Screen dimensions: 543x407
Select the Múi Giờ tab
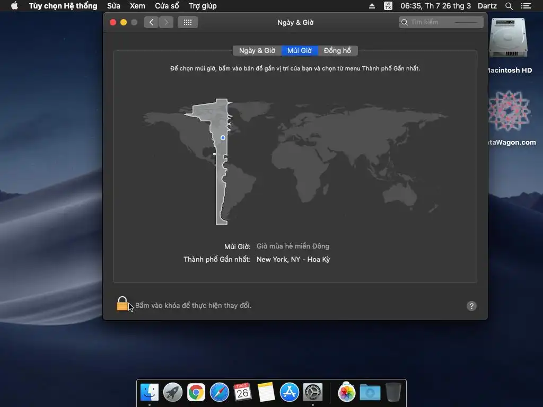300,50
